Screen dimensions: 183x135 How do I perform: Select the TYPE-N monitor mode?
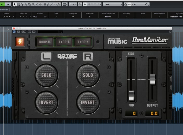tap(83, 42)
